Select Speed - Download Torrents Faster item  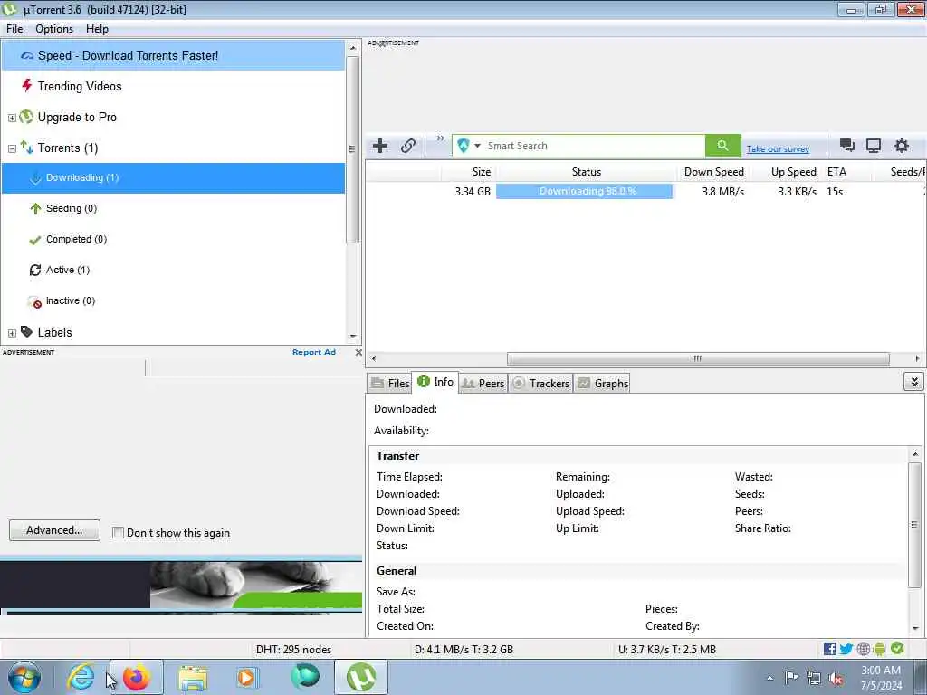coord(173,55)
